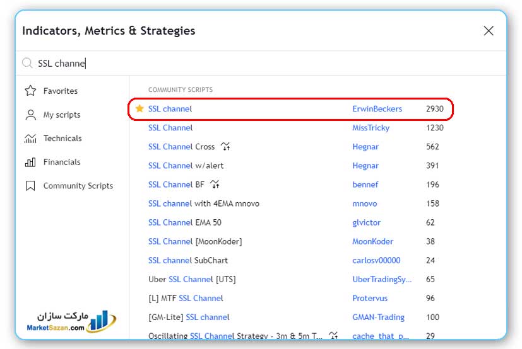
Task: Click the search magnifier icon
Action: (27, 63)
